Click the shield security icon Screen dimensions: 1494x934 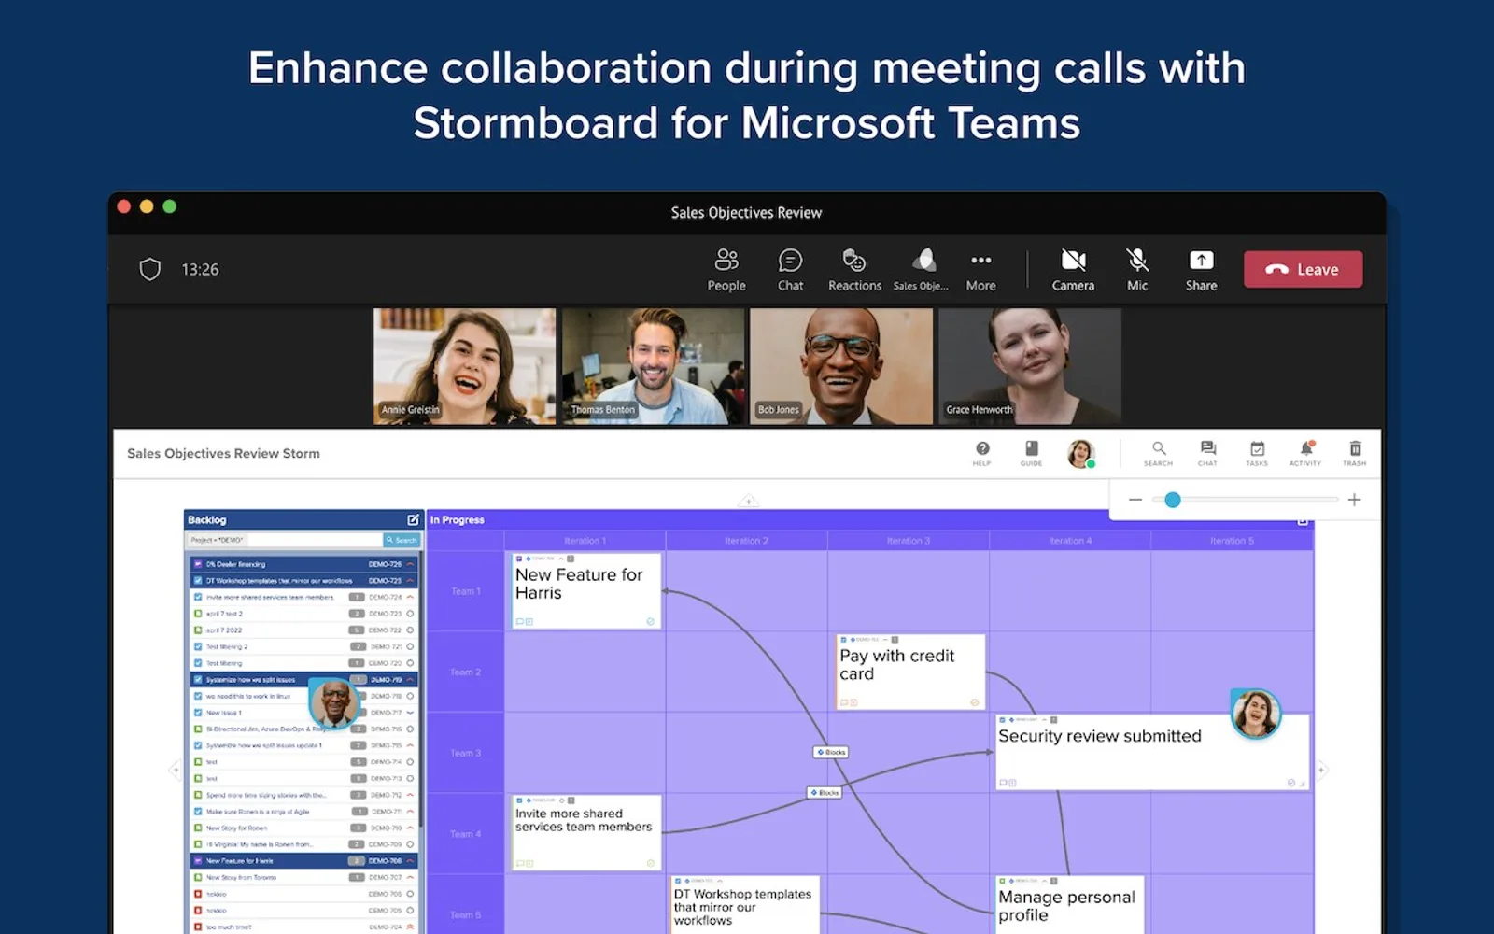[150, 269]
